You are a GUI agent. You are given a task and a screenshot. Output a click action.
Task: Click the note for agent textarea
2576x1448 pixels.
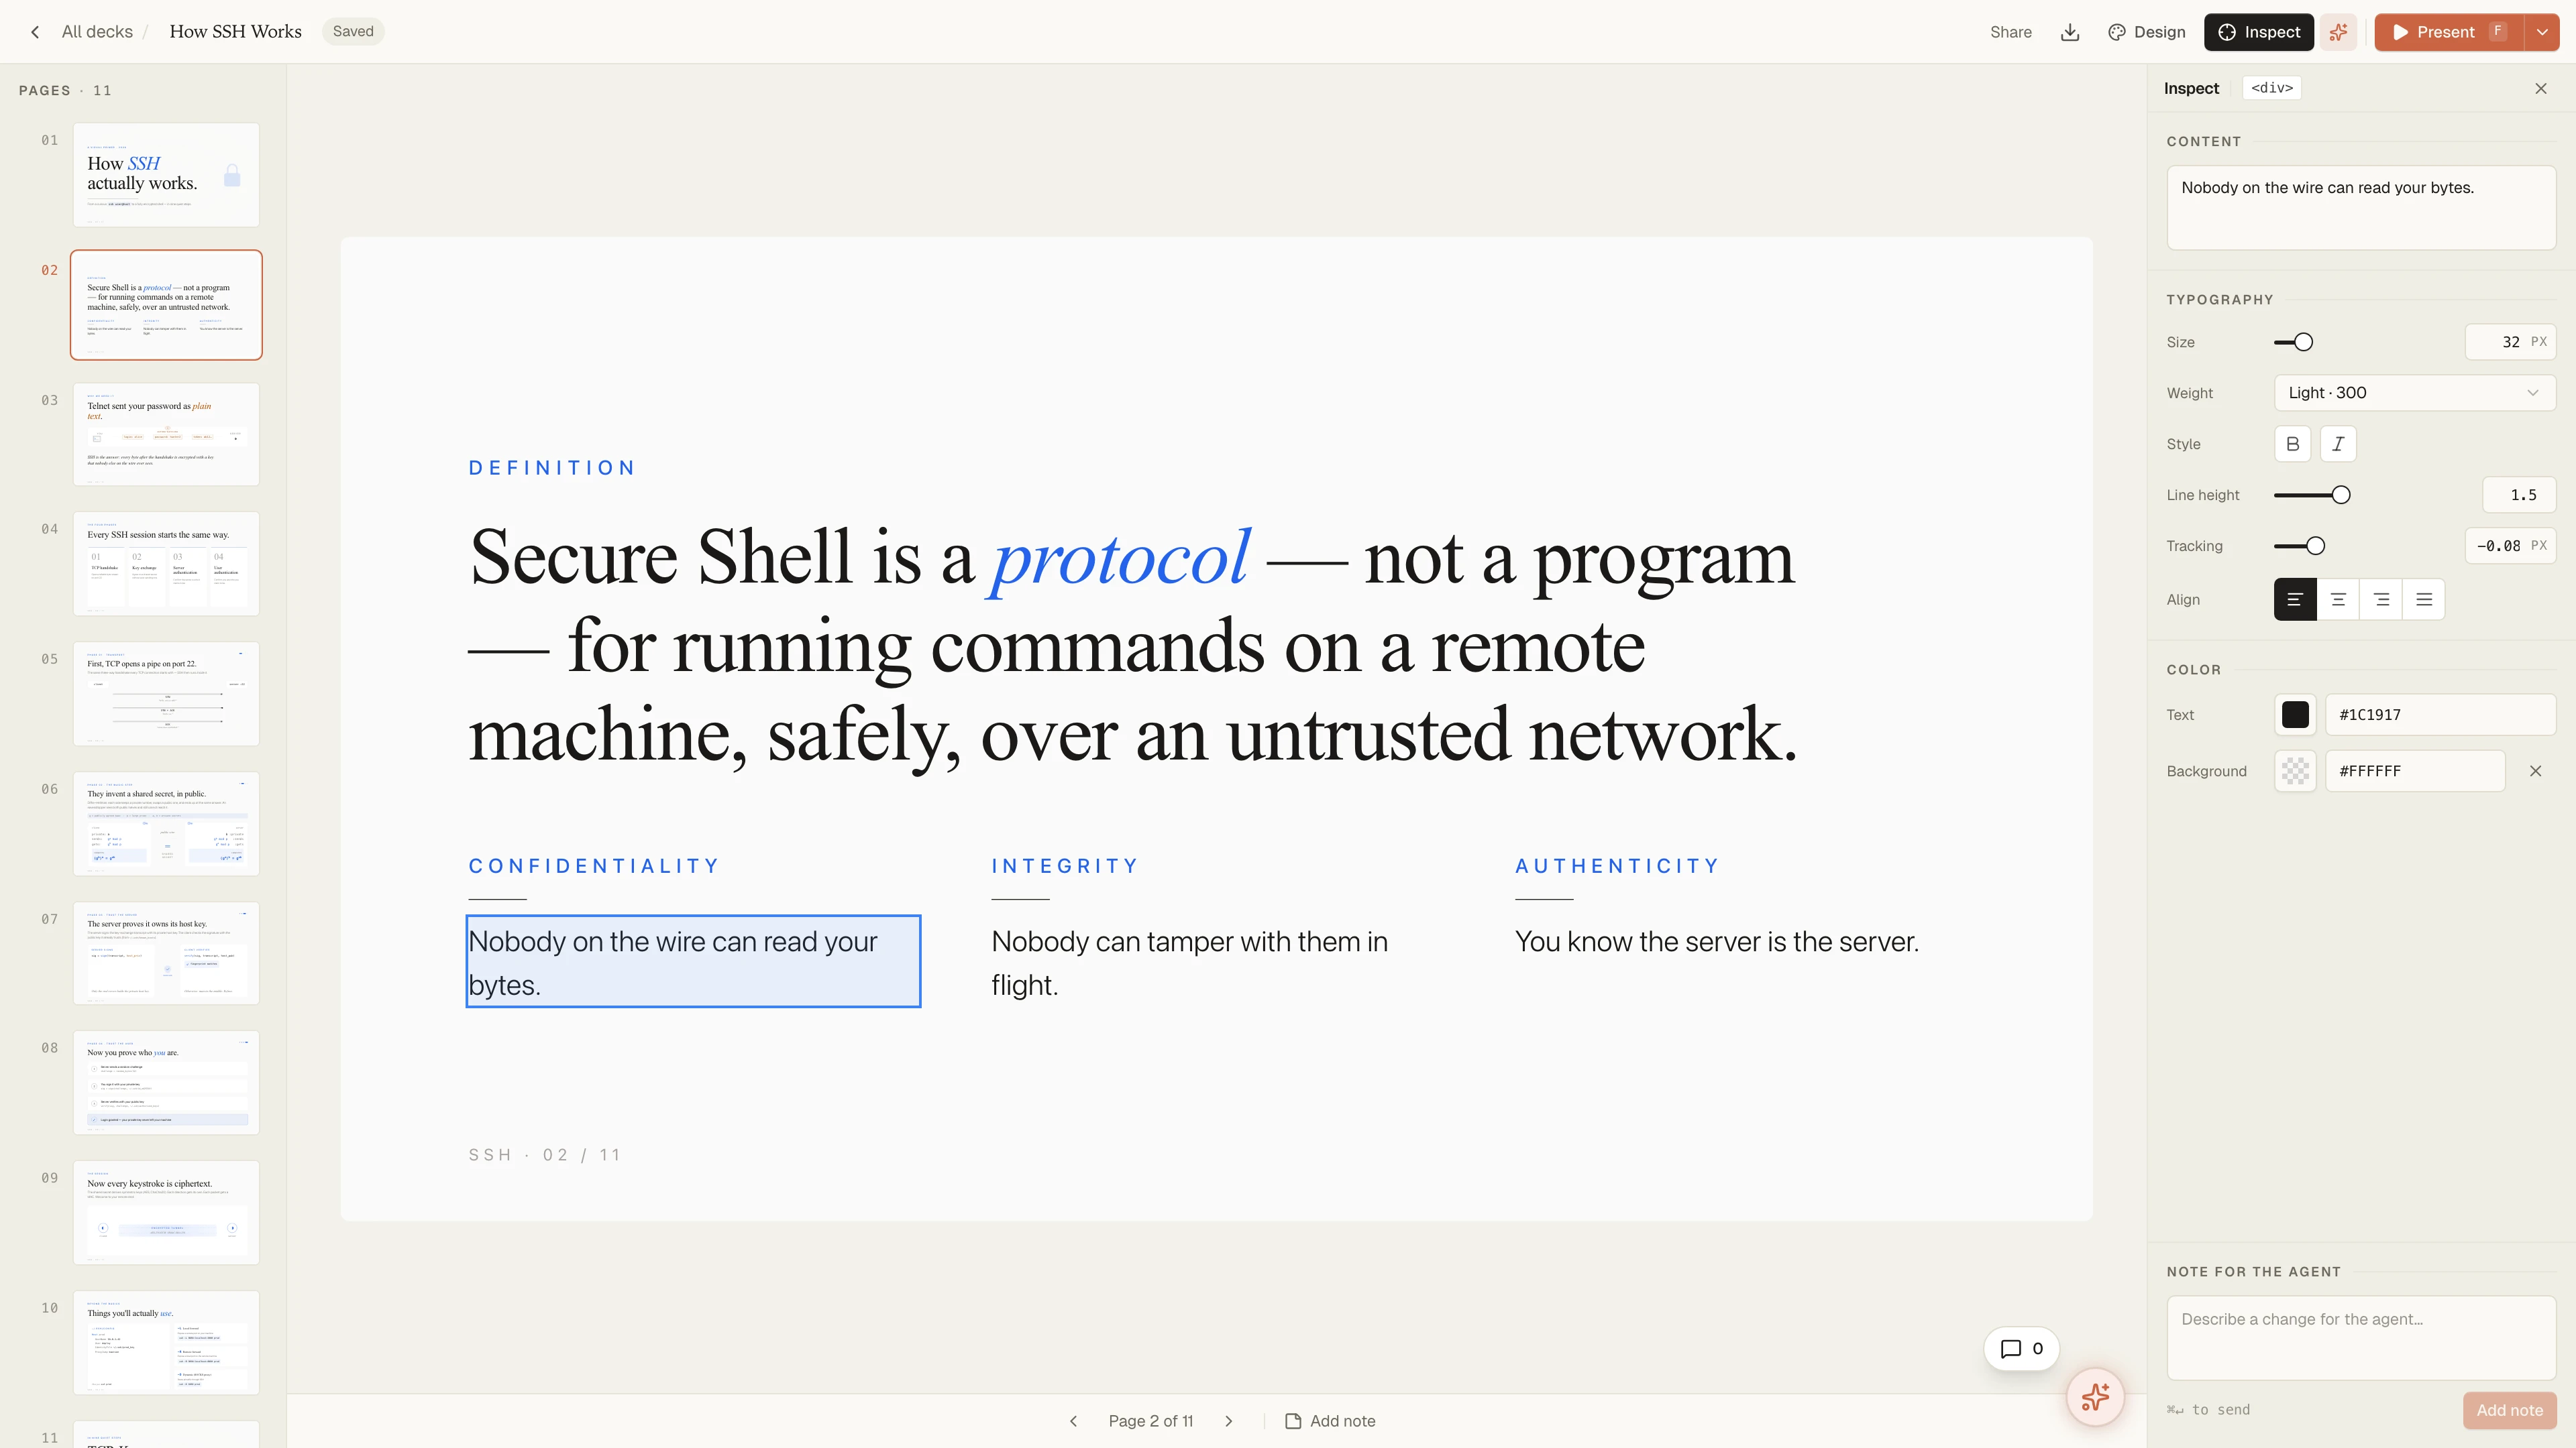(x=2360, y=1337)
